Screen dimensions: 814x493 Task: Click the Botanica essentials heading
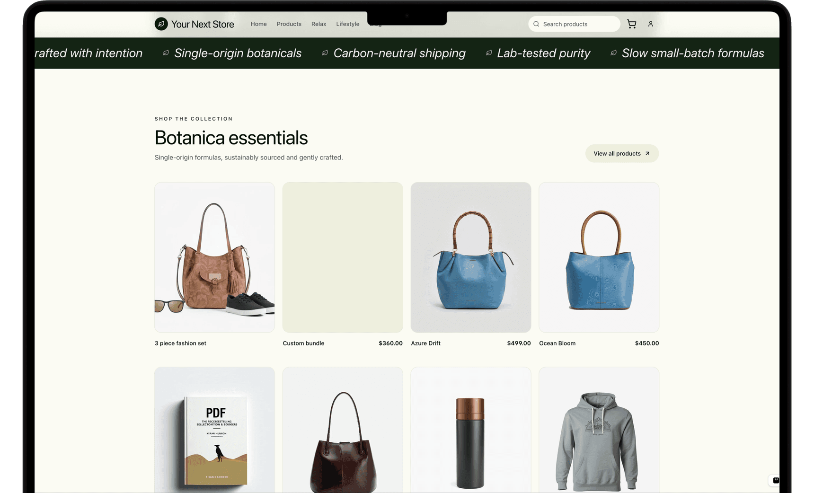231,138
